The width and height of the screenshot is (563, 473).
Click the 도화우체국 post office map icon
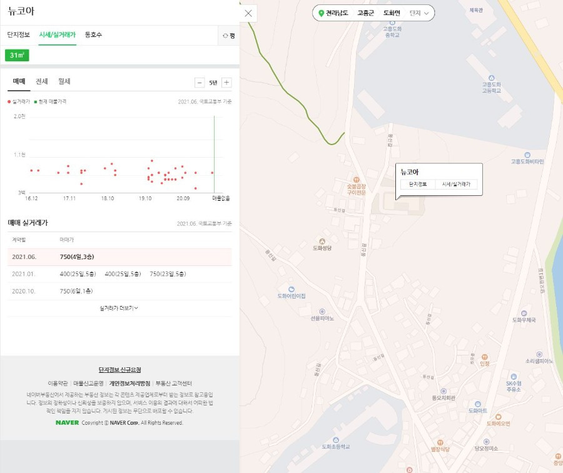pos(524,313)
